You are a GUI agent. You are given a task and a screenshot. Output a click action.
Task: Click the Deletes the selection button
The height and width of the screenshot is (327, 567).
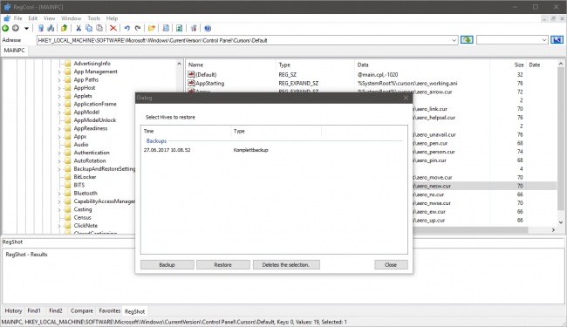point(286,265)
